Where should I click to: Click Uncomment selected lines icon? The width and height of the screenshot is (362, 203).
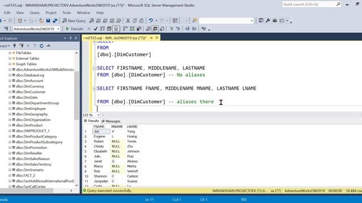tap(178, 29)
